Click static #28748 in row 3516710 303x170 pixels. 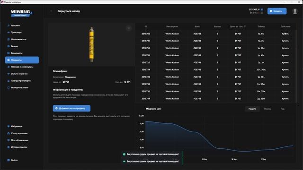tap(197, 41)
